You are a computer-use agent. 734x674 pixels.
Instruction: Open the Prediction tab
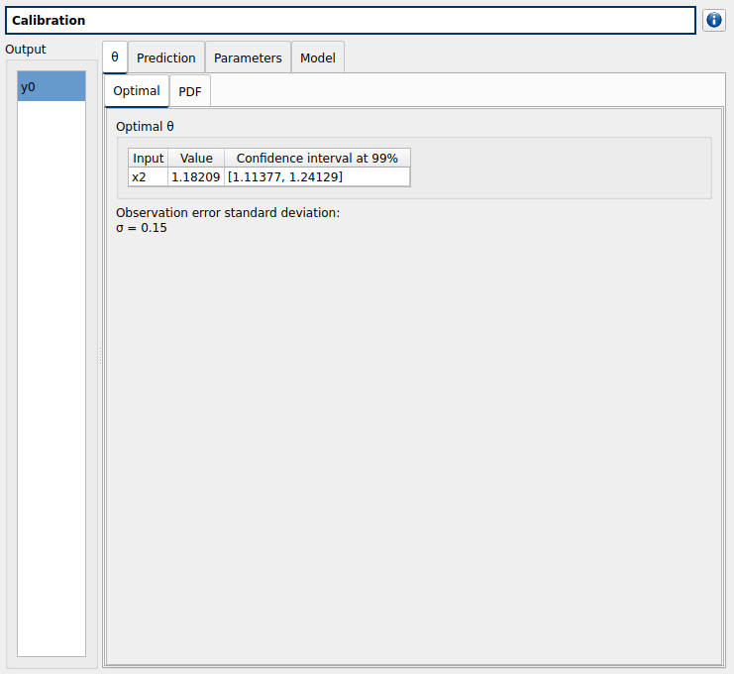(x=165, y=57)
